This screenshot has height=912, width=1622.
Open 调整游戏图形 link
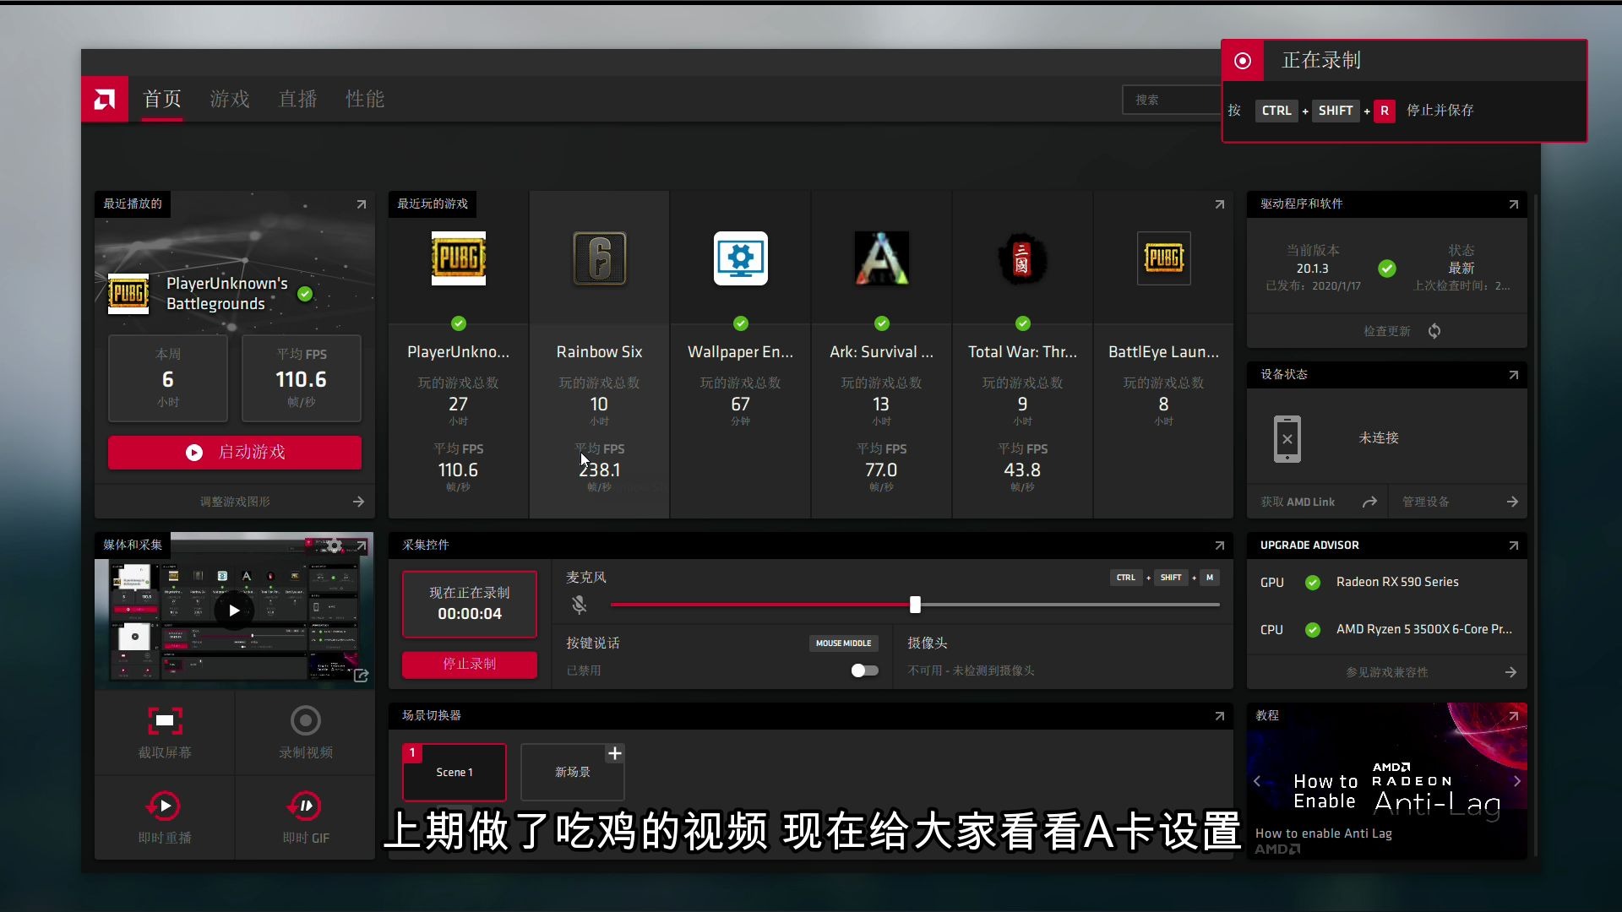point(235,502)
